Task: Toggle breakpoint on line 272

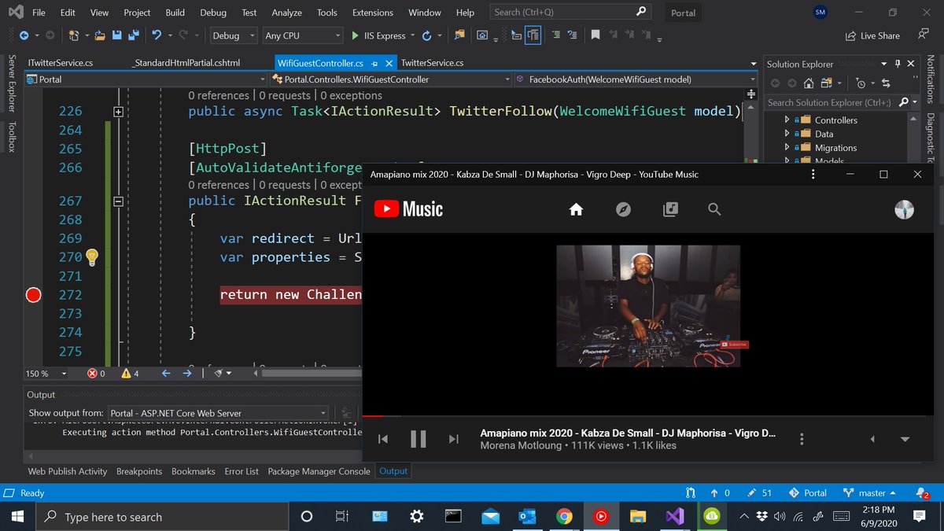Action: coord(33,295)
